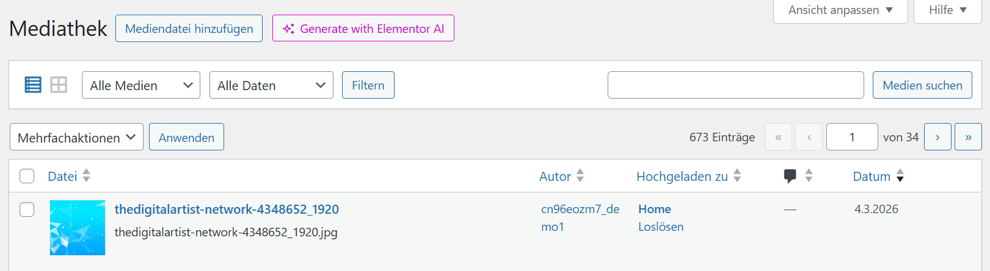Check the select-all checkbox in header
990x271 pixels.
[27, 176]
